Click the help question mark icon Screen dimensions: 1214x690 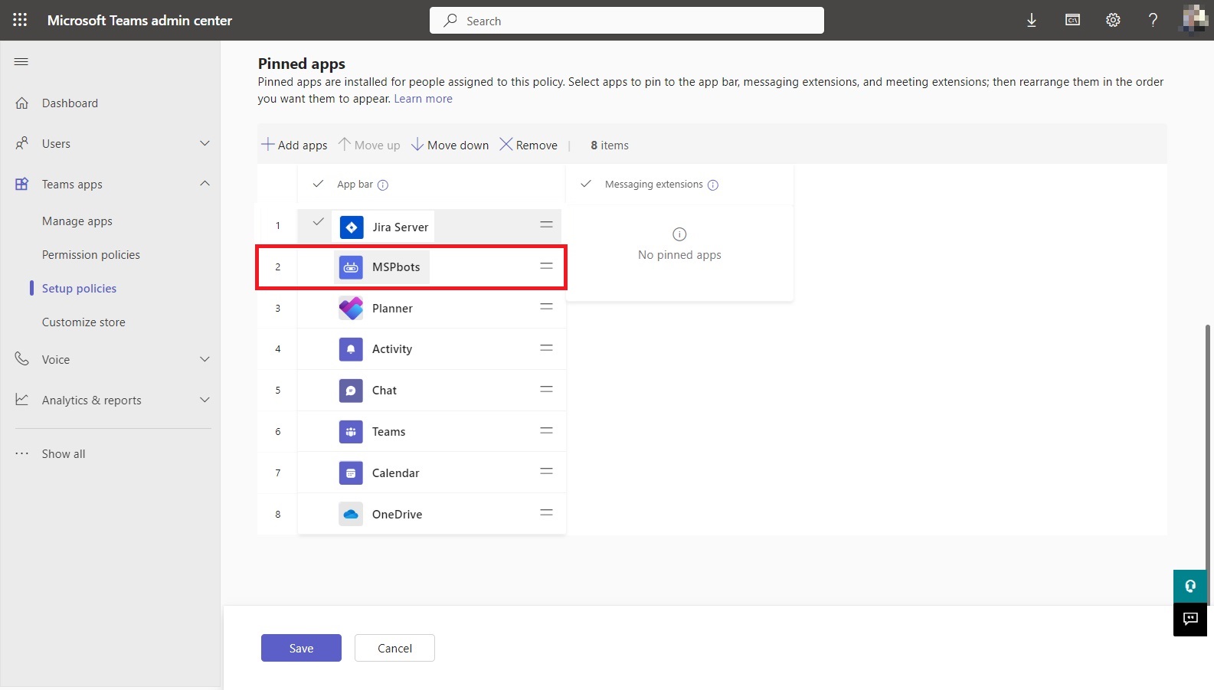[x=1153, y=21]
